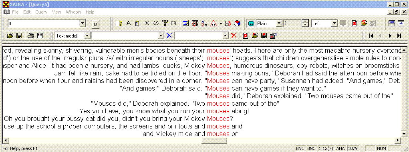Image resolution: width=409 pixels, height=152 pixels.
Task: Click the partition properties icon
Action: point(273,36)
